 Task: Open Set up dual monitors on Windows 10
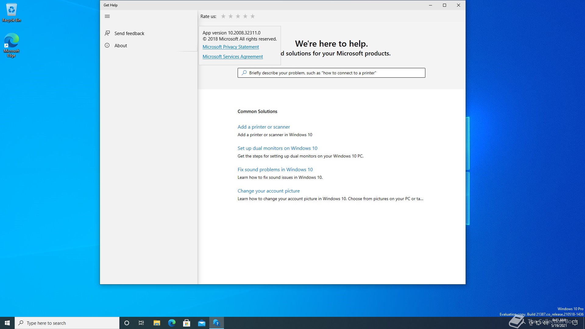point(277,148)
